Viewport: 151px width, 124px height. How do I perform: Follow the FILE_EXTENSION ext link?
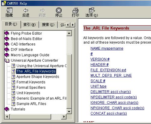pyautogui.click(x=108, y=70)
